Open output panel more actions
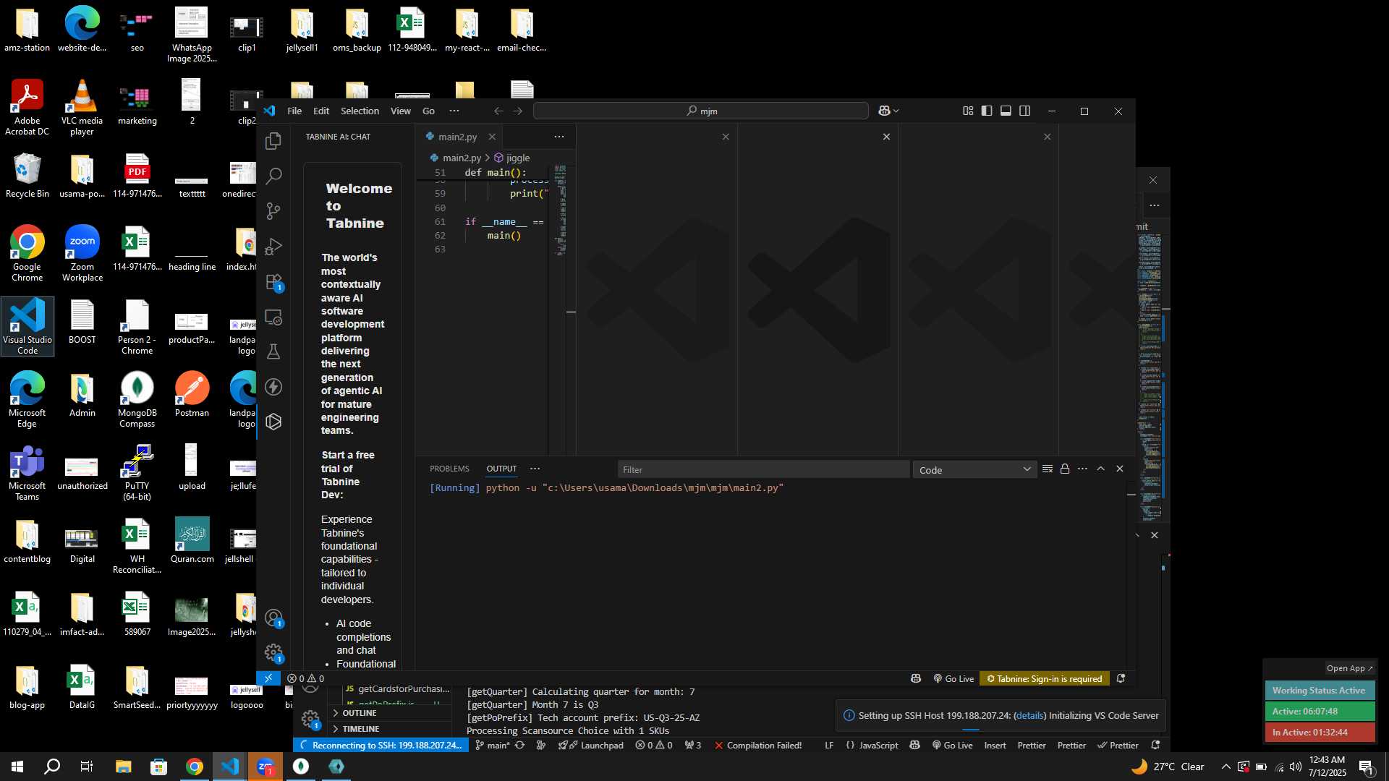This screenshot has height=781, width=1389. pyautogui.click(x=1082, y=469)
